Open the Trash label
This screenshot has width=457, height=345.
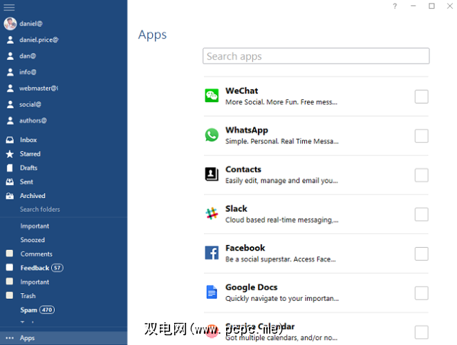point(28,296)
